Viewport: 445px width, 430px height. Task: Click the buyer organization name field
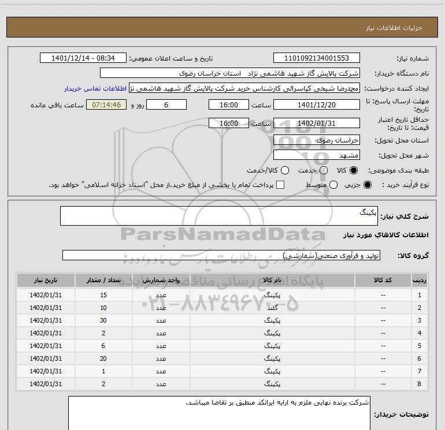point(230,73)
